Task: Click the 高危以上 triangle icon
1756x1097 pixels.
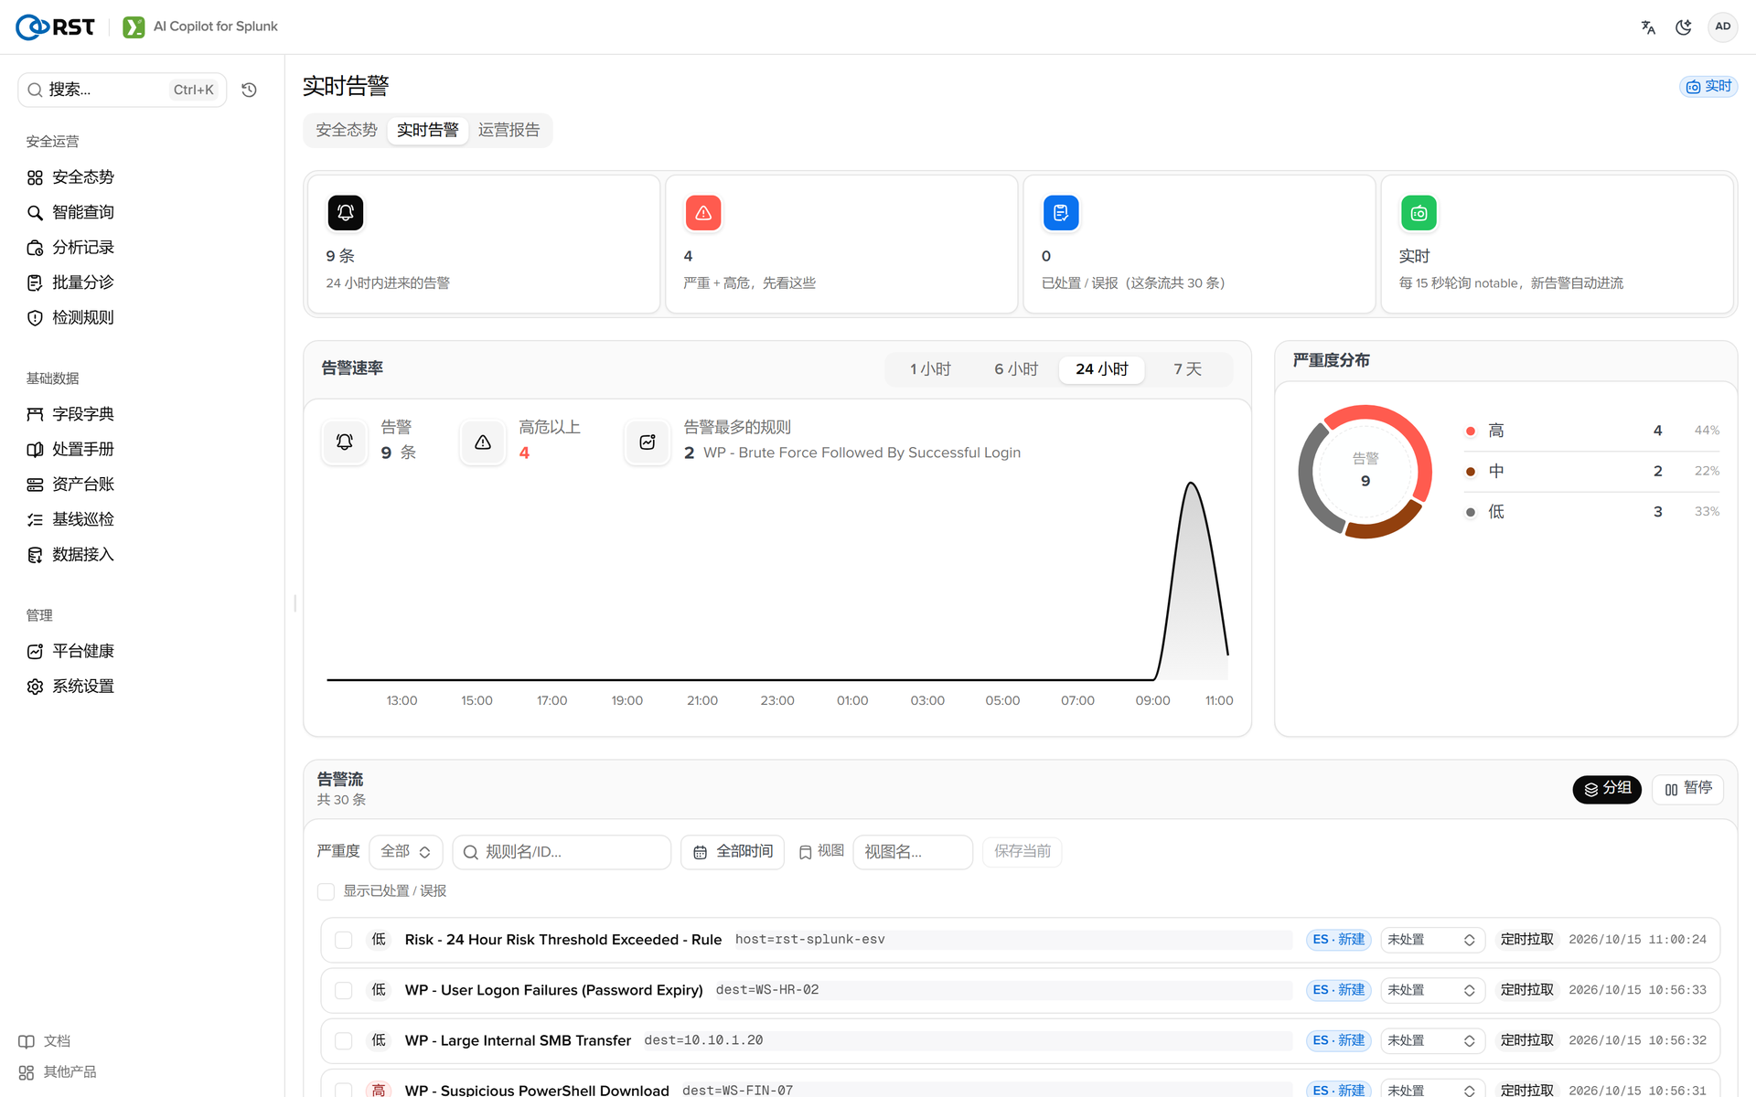Action: click(x=483, y=442)
